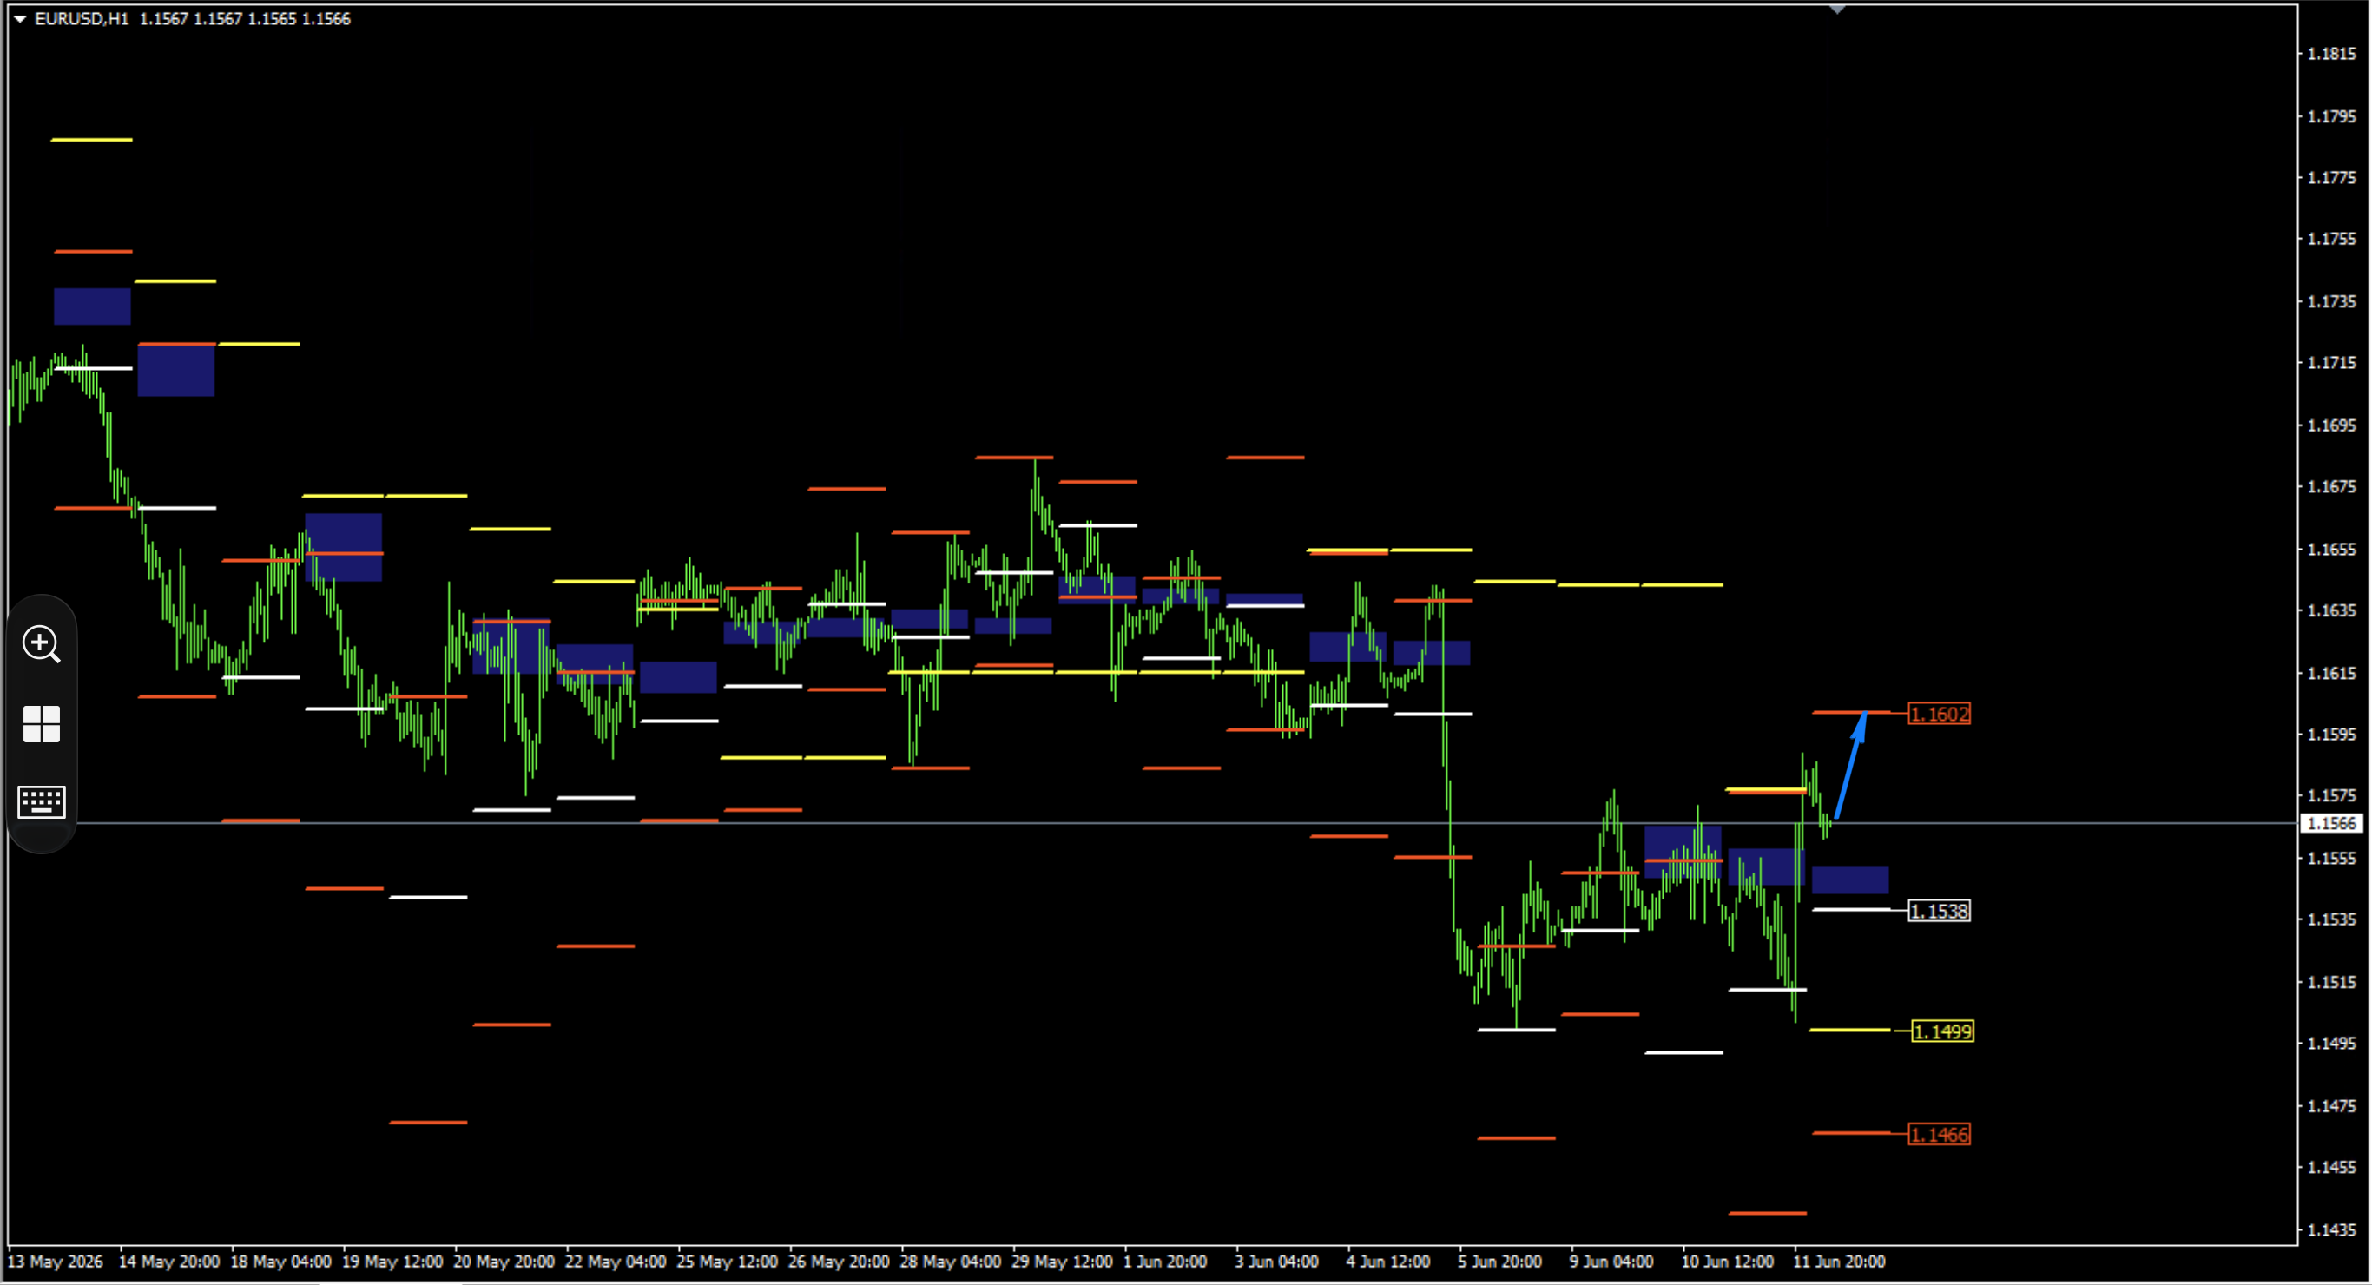
Task: Click the 1.1575 price scale value
Action: 2331,795
